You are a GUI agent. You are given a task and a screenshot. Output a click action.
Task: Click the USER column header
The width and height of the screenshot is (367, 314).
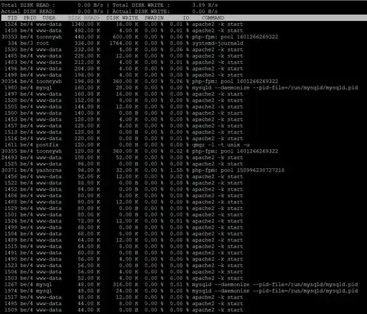pos(49,18)
